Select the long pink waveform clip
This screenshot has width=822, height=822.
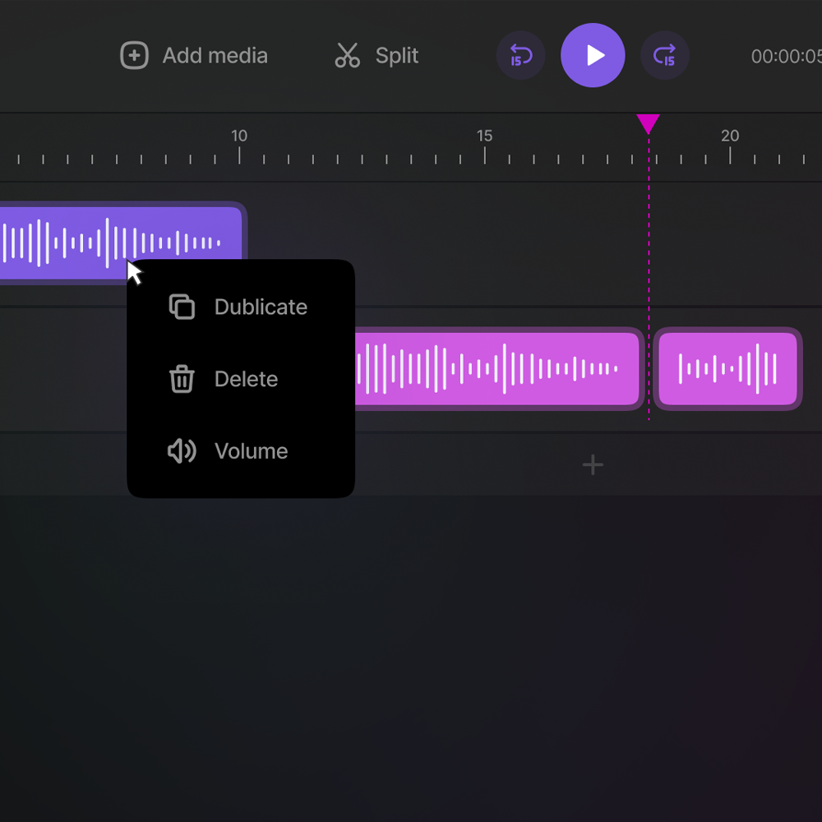pyautogui.click(x=497, y=368)
